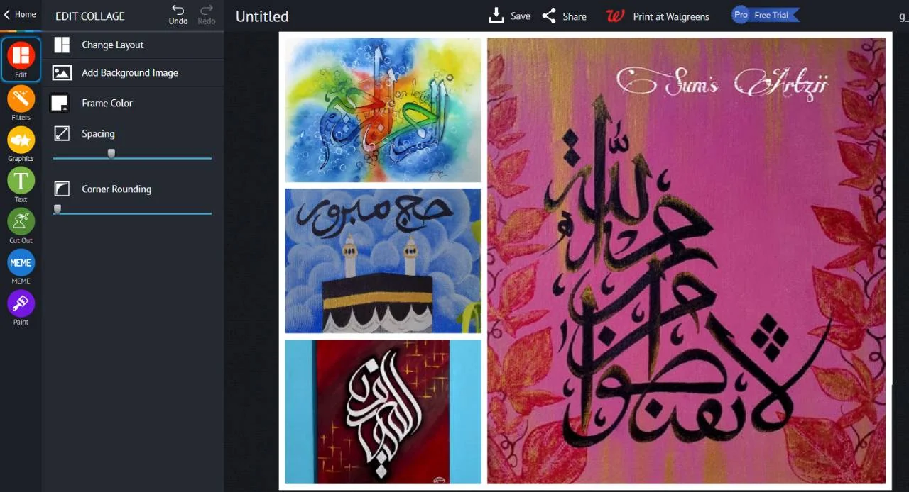Image resolution: width=909 pixels, height=492 pixels.
Task: Open the Frame Color swatch
Action: 60,104
